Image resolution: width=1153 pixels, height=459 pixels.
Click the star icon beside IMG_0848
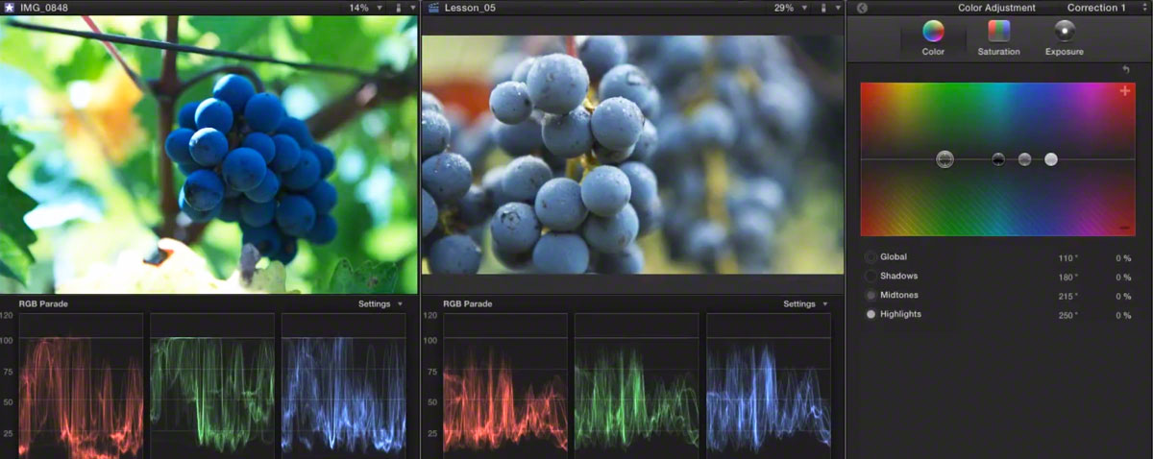pos(9,8)
